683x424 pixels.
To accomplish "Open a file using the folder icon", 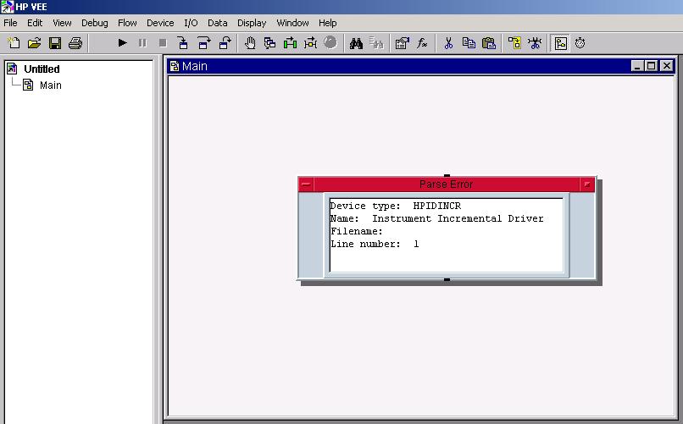I will 34,43.
